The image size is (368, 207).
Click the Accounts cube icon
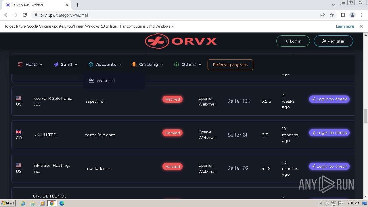click(x=91, y=64)
